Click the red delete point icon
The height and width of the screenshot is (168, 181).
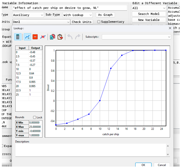35,37
